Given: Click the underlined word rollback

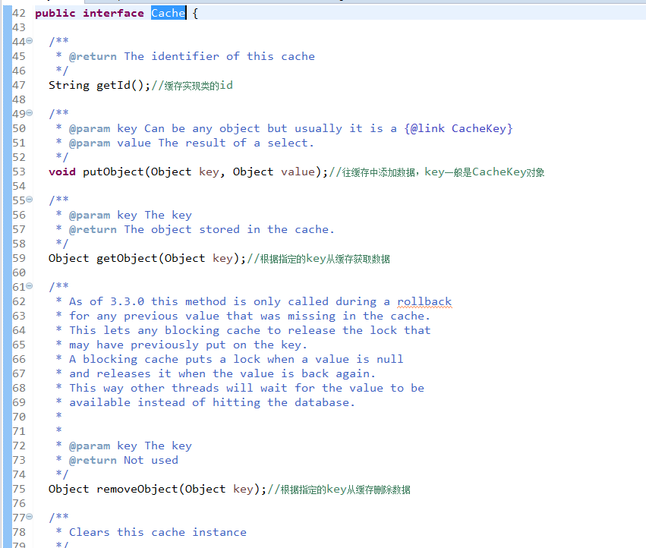Looking at the screenshot, I should click(424, 301).
